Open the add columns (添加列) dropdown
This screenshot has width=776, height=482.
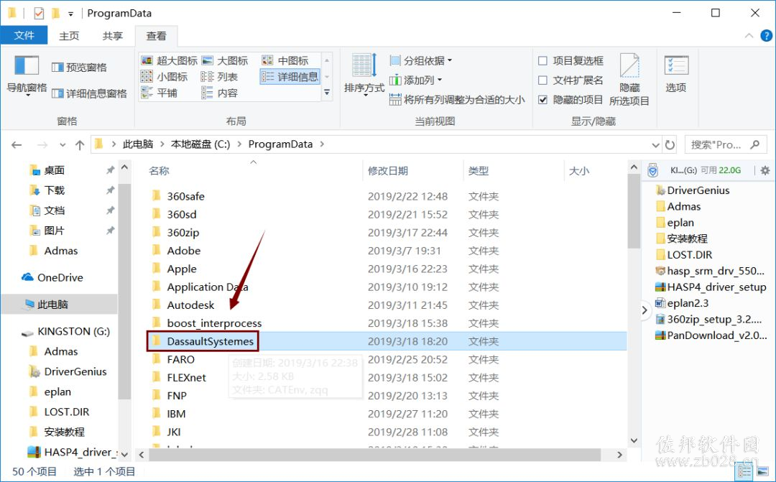(416, 80)
